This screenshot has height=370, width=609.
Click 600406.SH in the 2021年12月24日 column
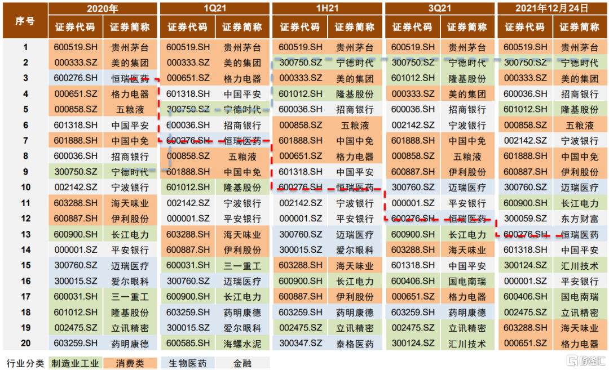[525, 297]
